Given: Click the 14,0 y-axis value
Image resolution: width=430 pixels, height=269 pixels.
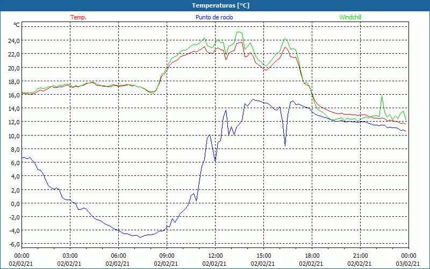Looking at the screenshot, I should tap(14, 109).
